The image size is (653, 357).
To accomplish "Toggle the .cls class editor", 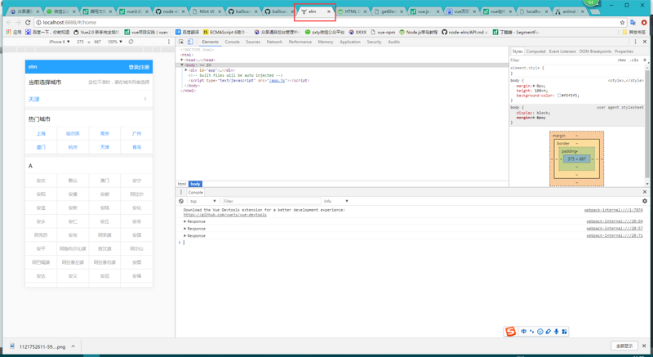I will tap(634, 60).
